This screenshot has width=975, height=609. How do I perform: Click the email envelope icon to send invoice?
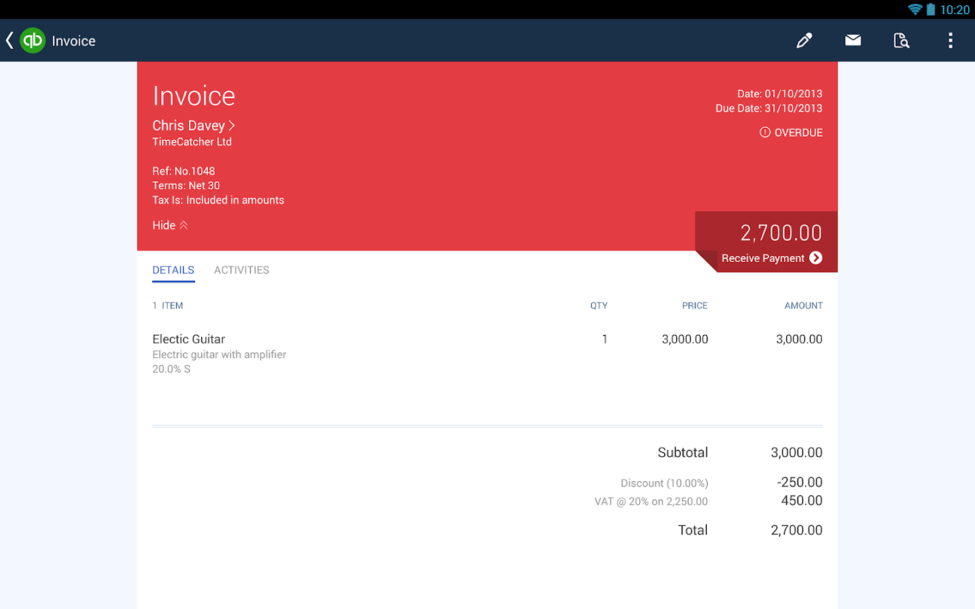tap(852, 41)
